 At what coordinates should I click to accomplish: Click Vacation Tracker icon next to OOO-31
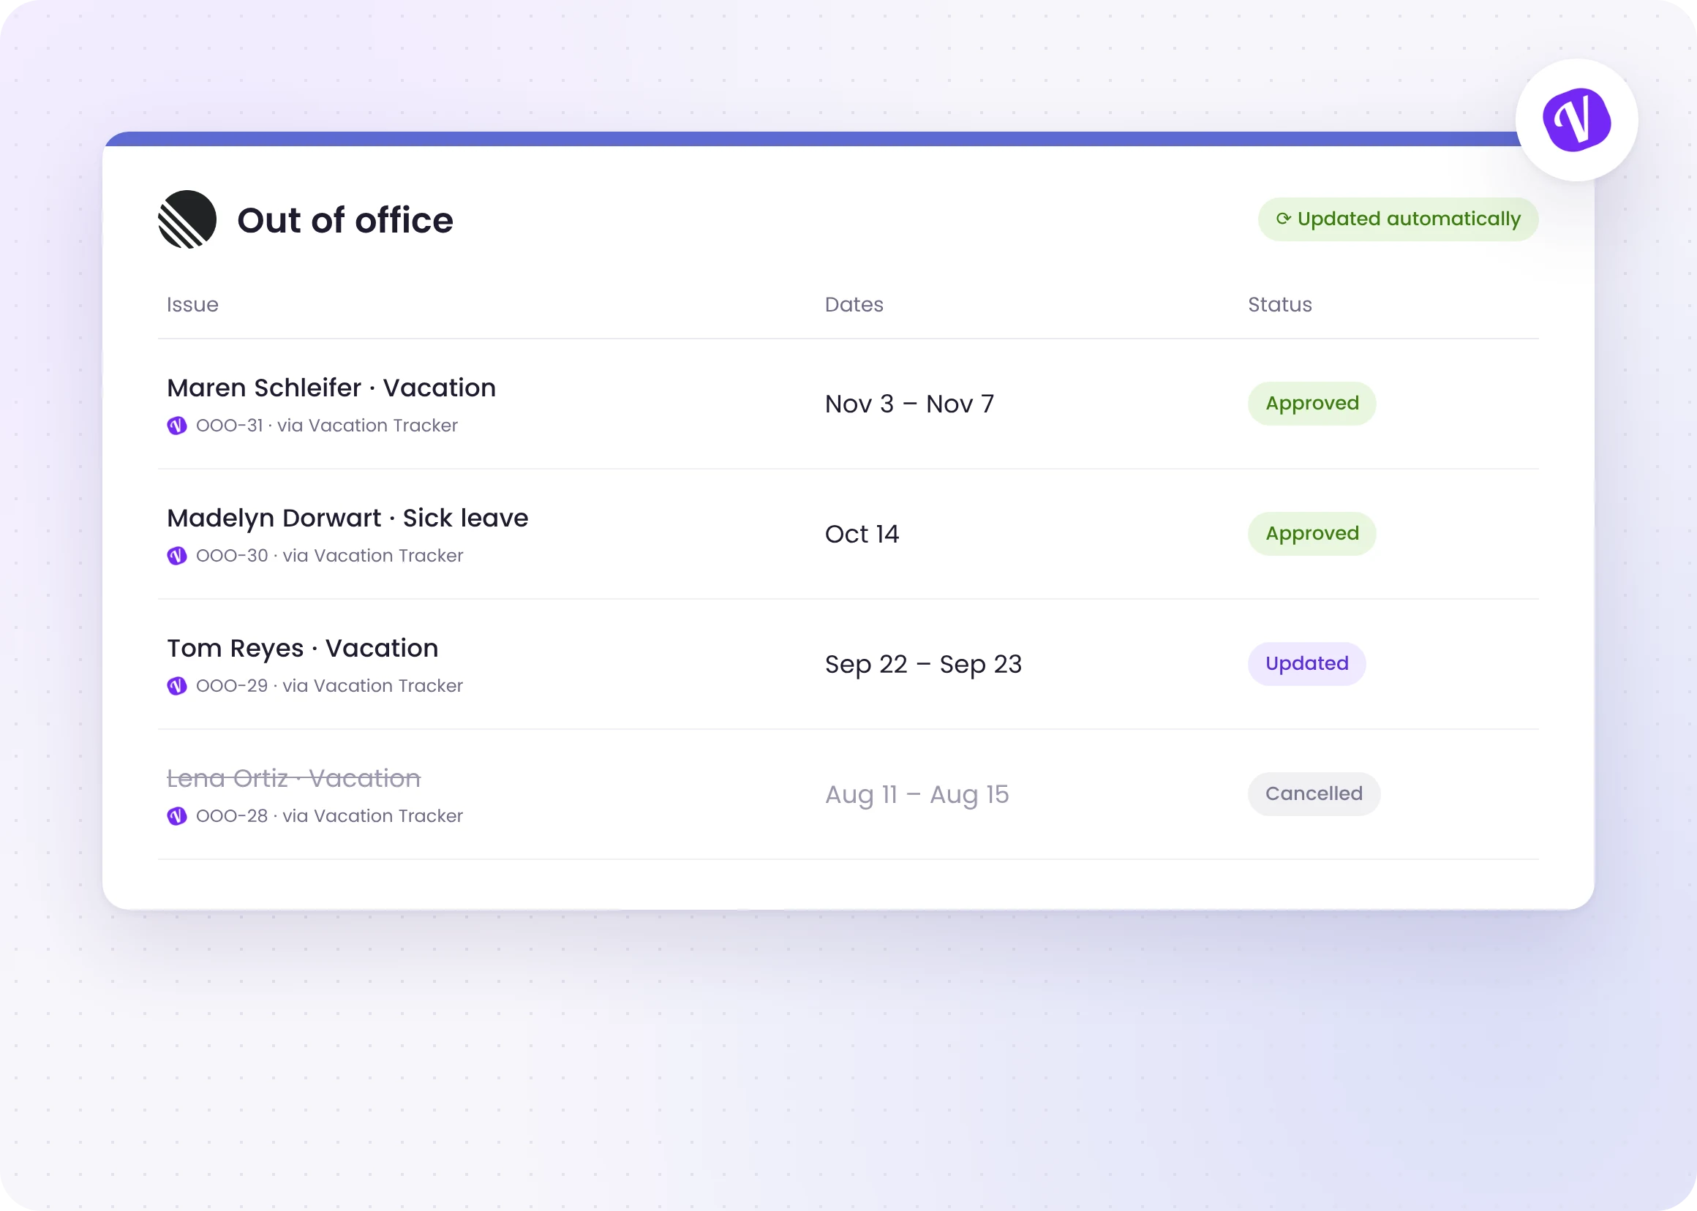[x=177, y=425]
